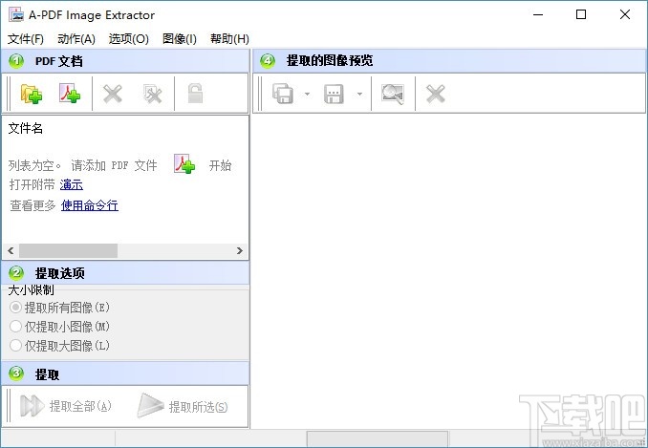Click the file list left scroll arrow

coord(11,250)
